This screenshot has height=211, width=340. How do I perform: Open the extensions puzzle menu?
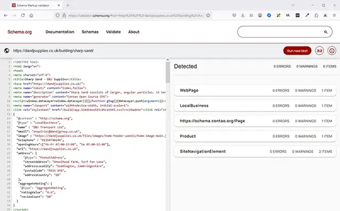[317, 15]
